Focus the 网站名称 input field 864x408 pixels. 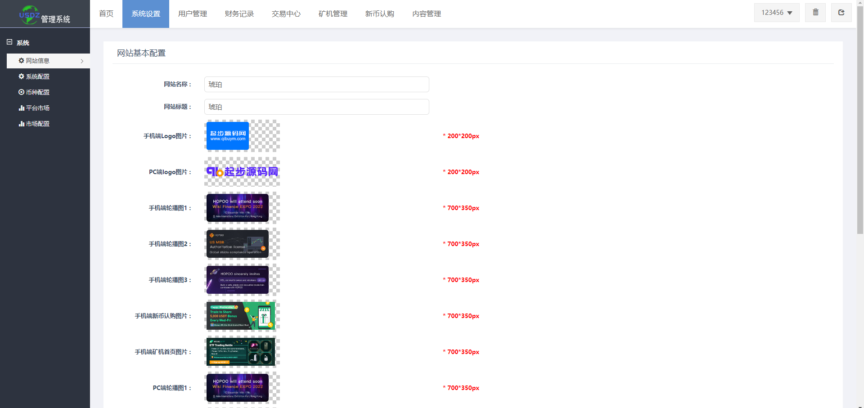pos(316,85)
